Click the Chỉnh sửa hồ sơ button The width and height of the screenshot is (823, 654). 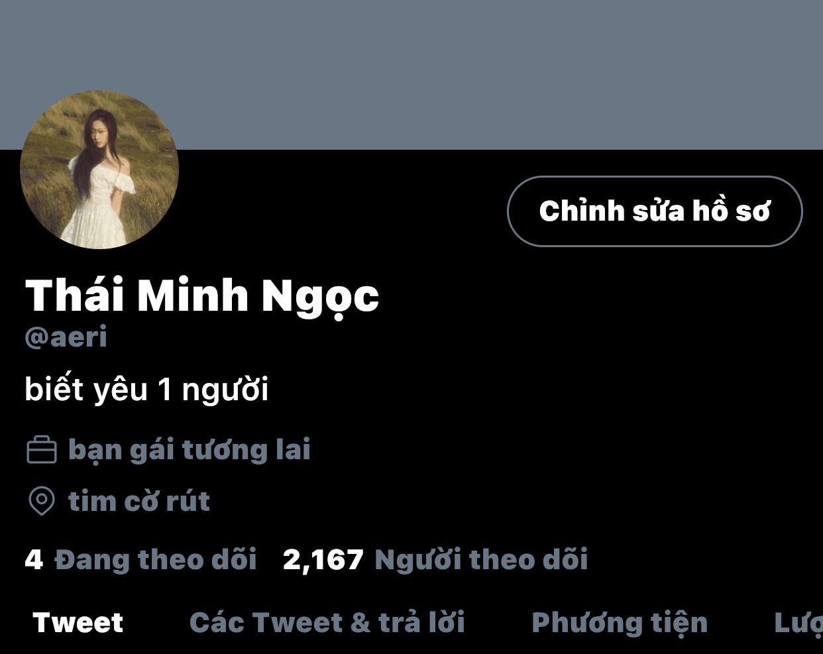coord(655,211)
